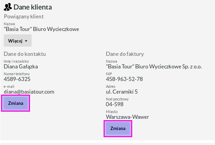Click the caret arrow on Więcej button

[26, 41]
